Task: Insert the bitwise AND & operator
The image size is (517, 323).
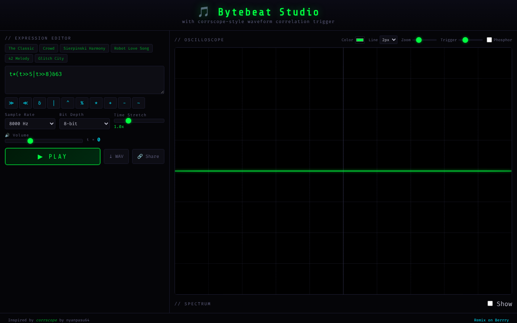Action: tap(40, 103)
